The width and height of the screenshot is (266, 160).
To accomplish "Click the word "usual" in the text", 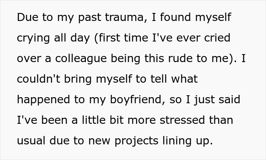I will (31, 141).
